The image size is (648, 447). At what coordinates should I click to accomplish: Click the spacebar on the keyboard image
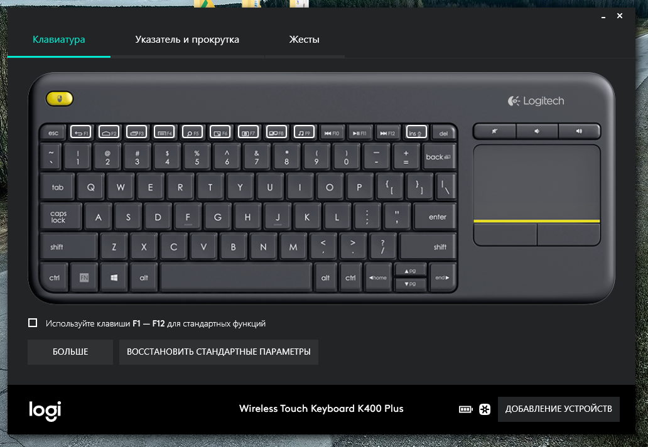235,277
